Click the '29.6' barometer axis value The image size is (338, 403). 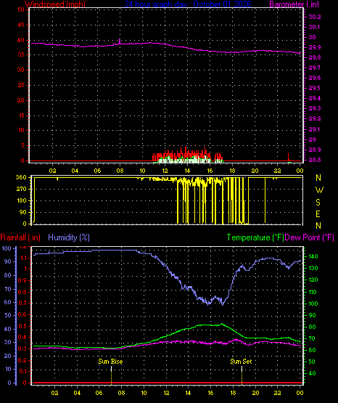pyautogui.click(x=314, y=78)
